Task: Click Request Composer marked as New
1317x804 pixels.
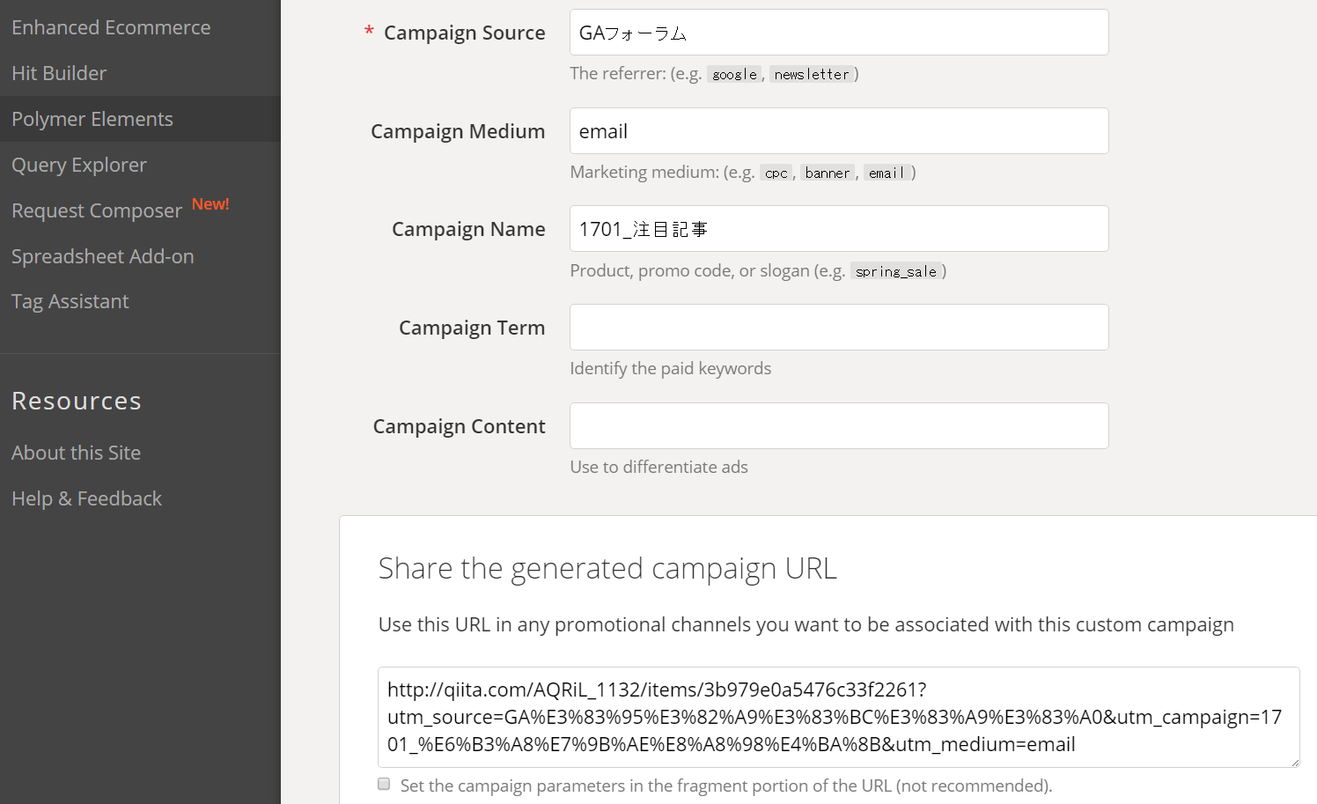Action: (x=97, y=210)
